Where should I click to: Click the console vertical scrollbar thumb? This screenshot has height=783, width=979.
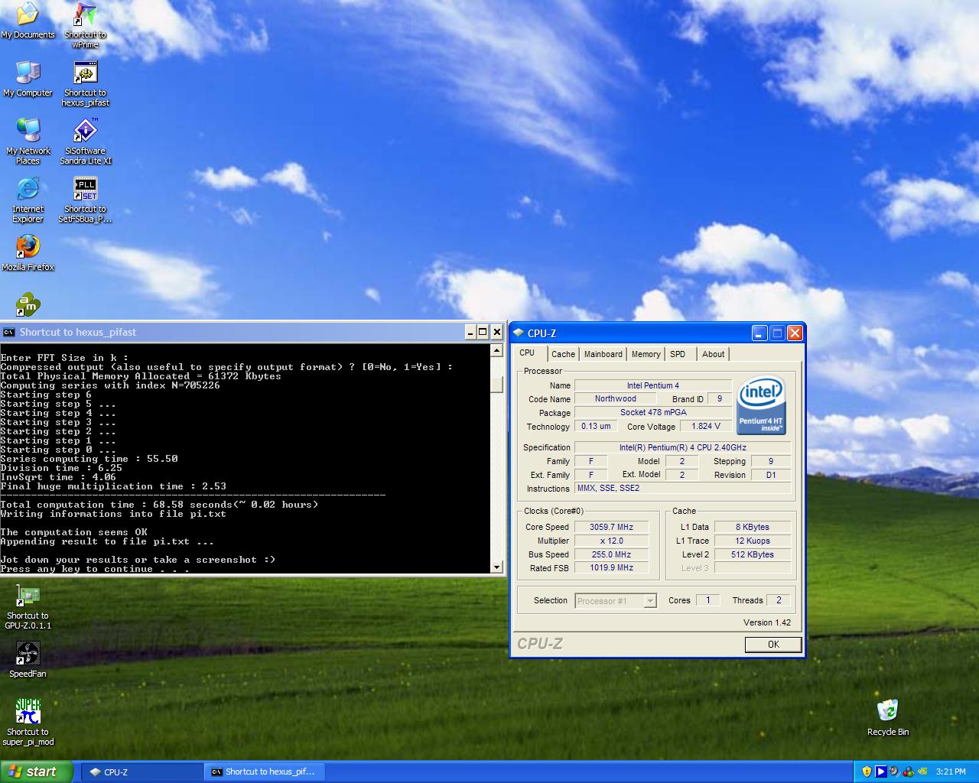tap(497, 385)
